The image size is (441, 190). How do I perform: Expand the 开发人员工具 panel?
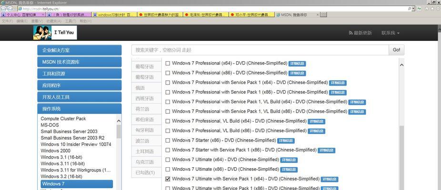[x=80, y=97]
